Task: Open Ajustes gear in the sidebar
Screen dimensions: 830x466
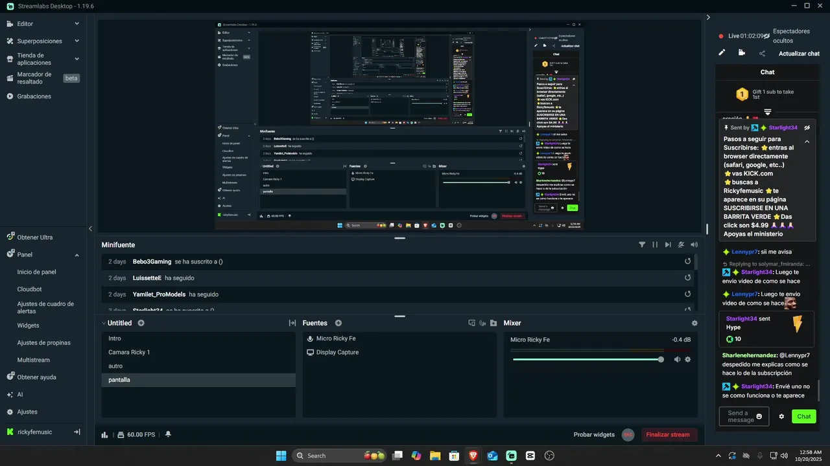Action: coord(10,412)
